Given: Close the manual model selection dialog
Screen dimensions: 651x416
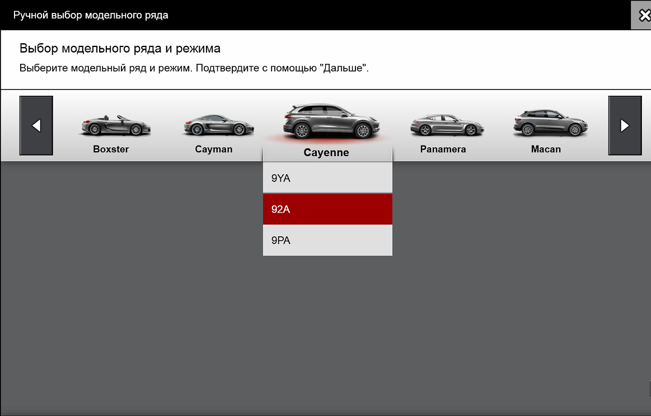Looking at the screenshot, I should [641, 15].
